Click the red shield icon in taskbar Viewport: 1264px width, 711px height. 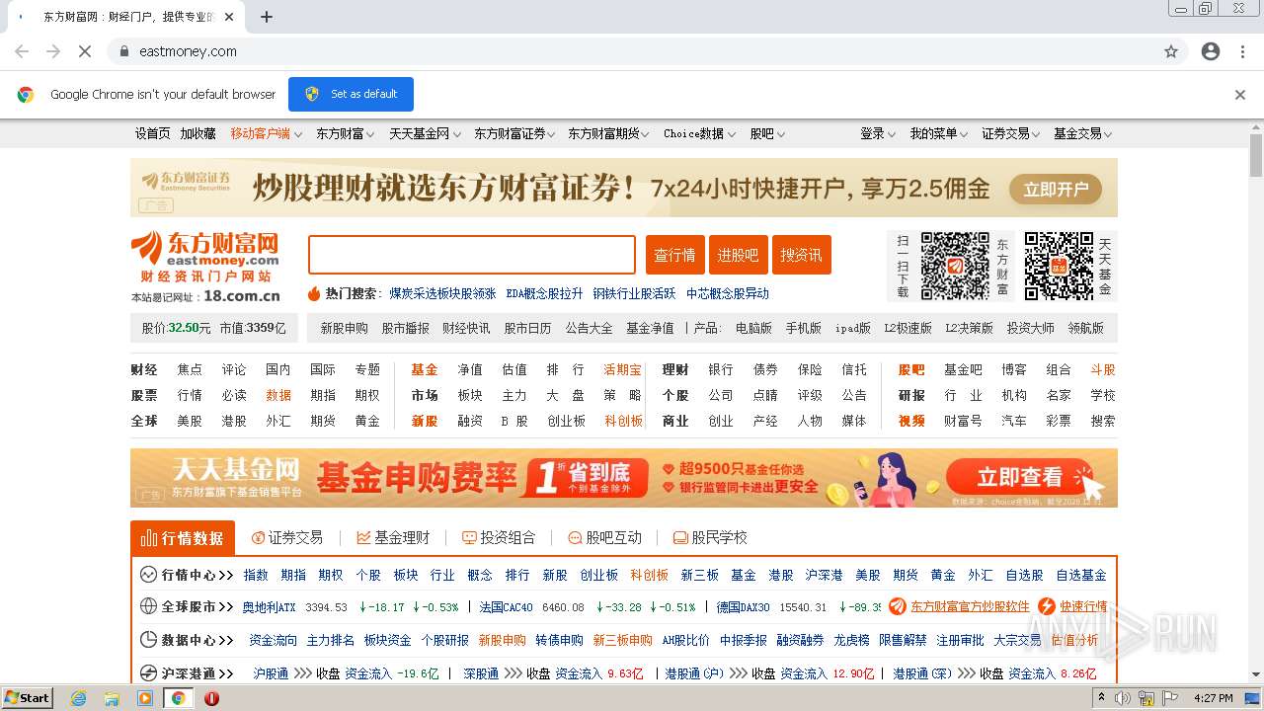(x=211, y=698)
